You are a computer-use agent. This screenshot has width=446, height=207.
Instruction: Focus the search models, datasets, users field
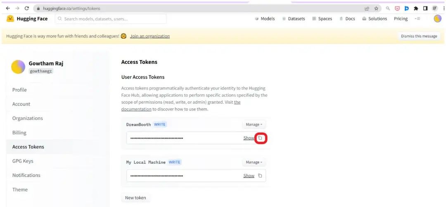point(111,19)
